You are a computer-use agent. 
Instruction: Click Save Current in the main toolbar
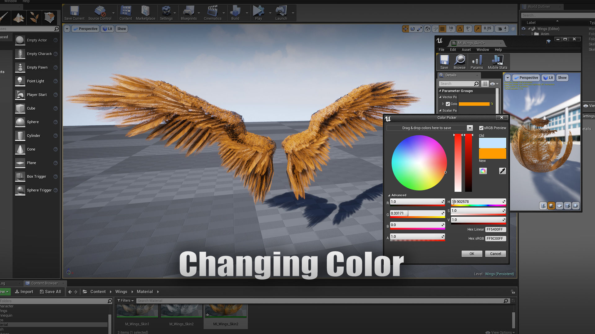coord(74,13)
